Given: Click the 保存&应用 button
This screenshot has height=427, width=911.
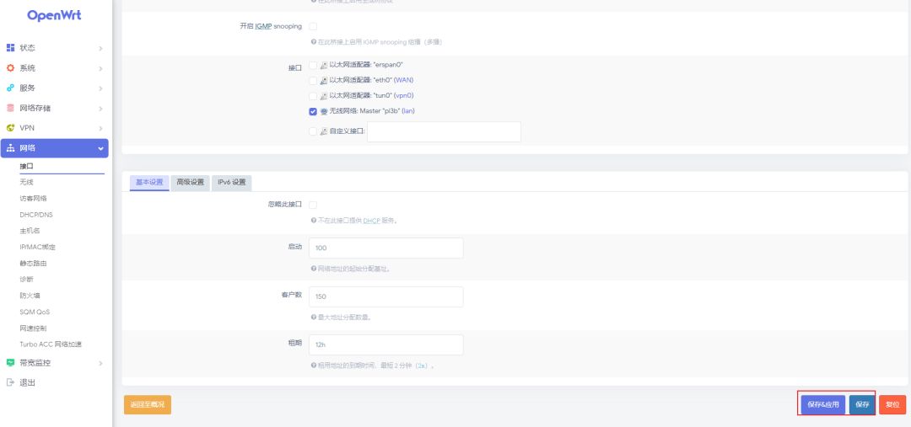Looking at the screenshot, I should point(822,404).
